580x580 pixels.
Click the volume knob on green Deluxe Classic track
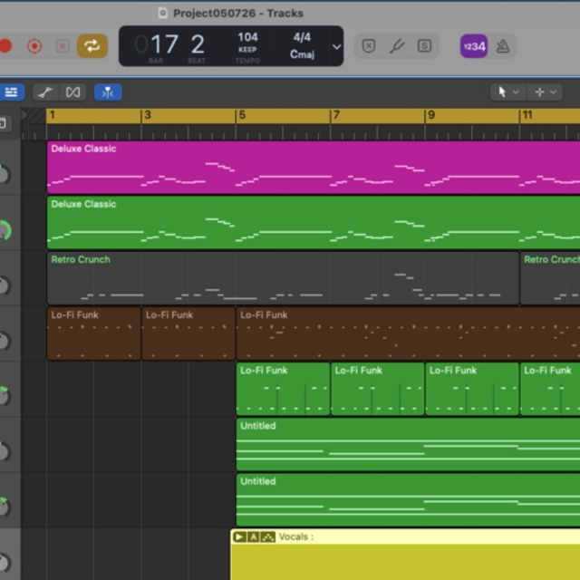point(3,230)
